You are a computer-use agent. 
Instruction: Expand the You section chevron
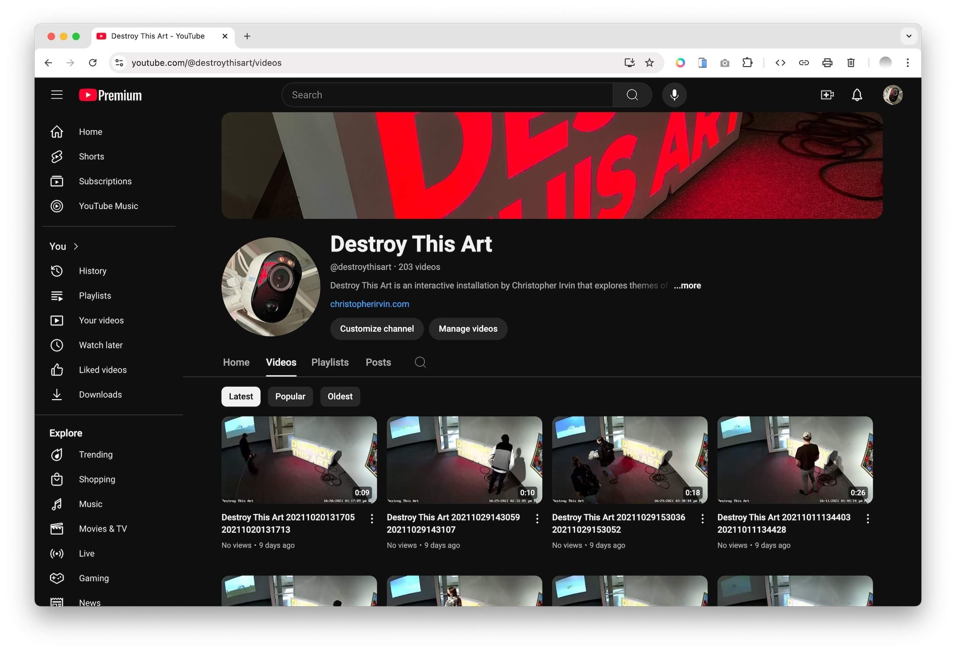click(76, 246)
